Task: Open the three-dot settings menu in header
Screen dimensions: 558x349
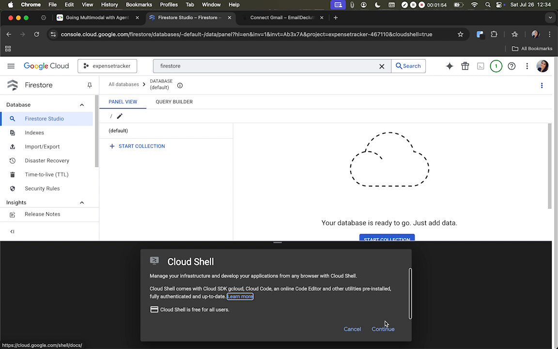Action: (x=527, y=66)
